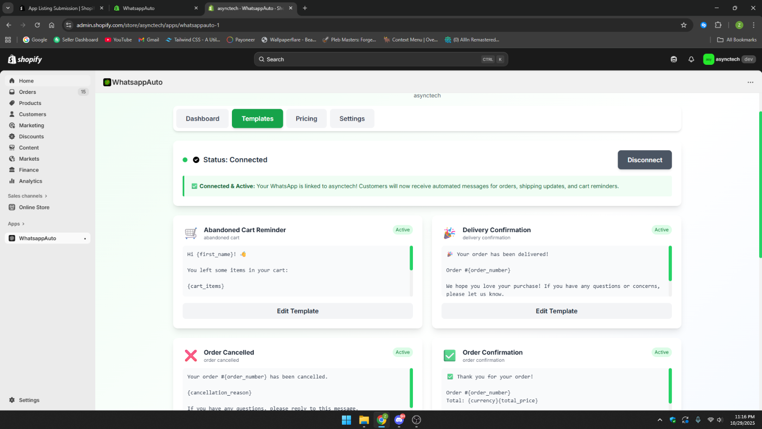Screen dimensions: 762x429
Task: Open Finance in the sidebar
Action: [48, 170]
